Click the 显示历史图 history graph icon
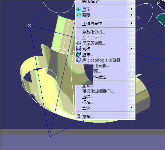Screen dimensions: 165x150 coord(79,43)
